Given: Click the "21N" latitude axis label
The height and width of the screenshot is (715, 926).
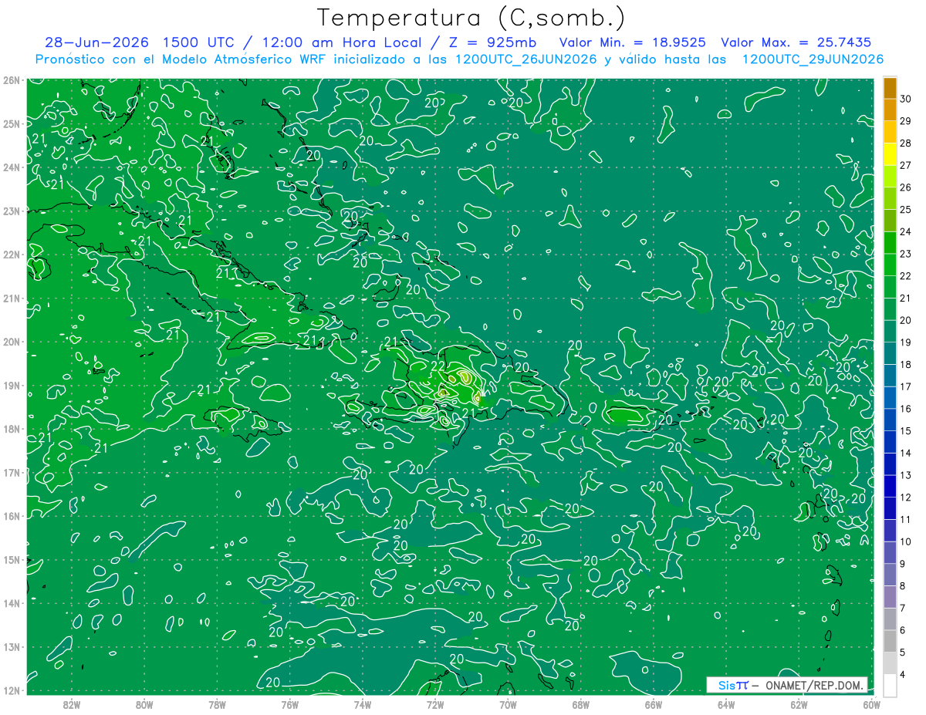Looking at the screenshot, I should coord(12,298).
